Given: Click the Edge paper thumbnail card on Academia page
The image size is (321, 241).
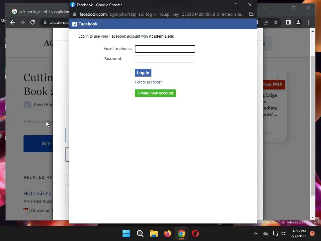Looking at the screenshot, I should click(x=275, y=107).
